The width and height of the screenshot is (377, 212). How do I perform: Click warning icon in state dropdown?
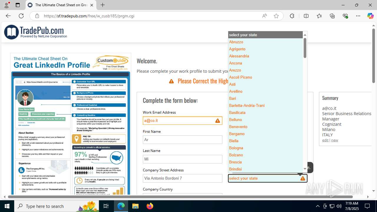click(x=302, y=178)
